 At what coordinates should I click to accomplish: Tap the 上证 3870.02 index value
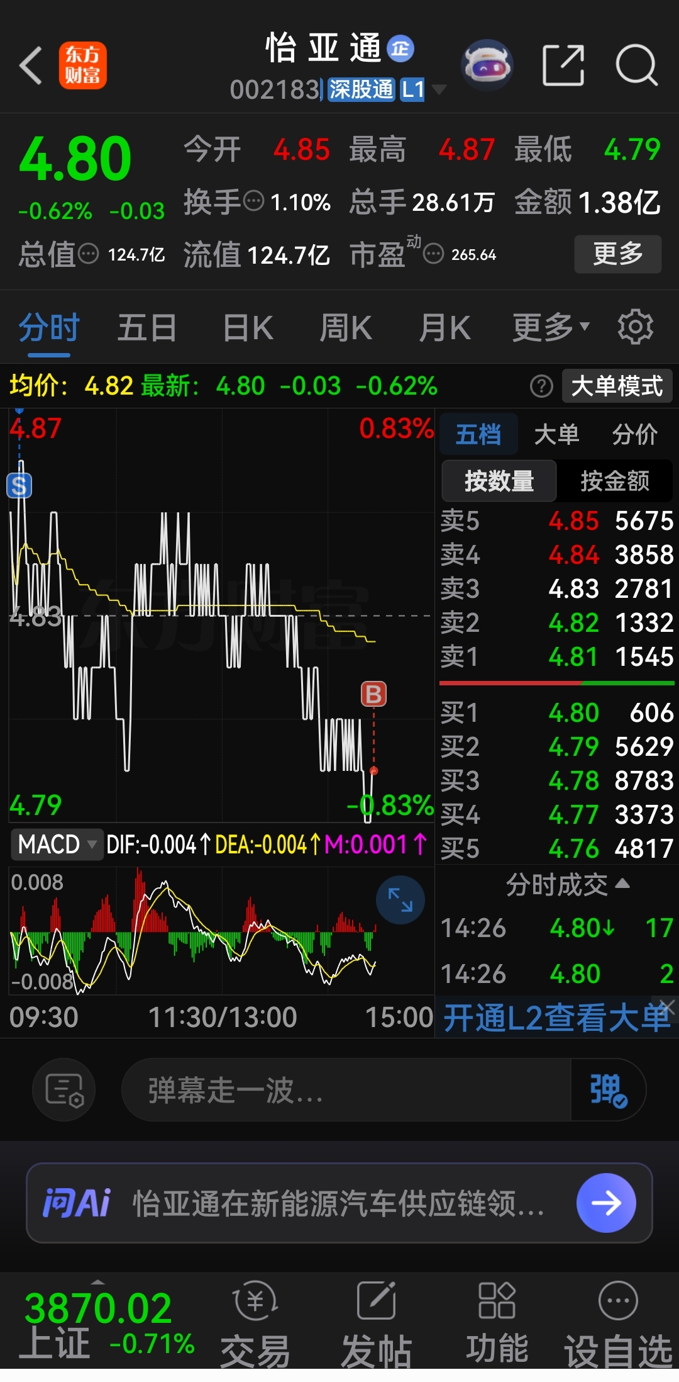98,1308
